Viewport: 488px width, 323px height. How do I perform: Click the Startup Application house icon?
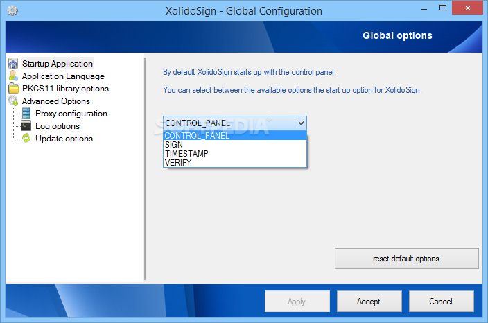tap(13, 64)
